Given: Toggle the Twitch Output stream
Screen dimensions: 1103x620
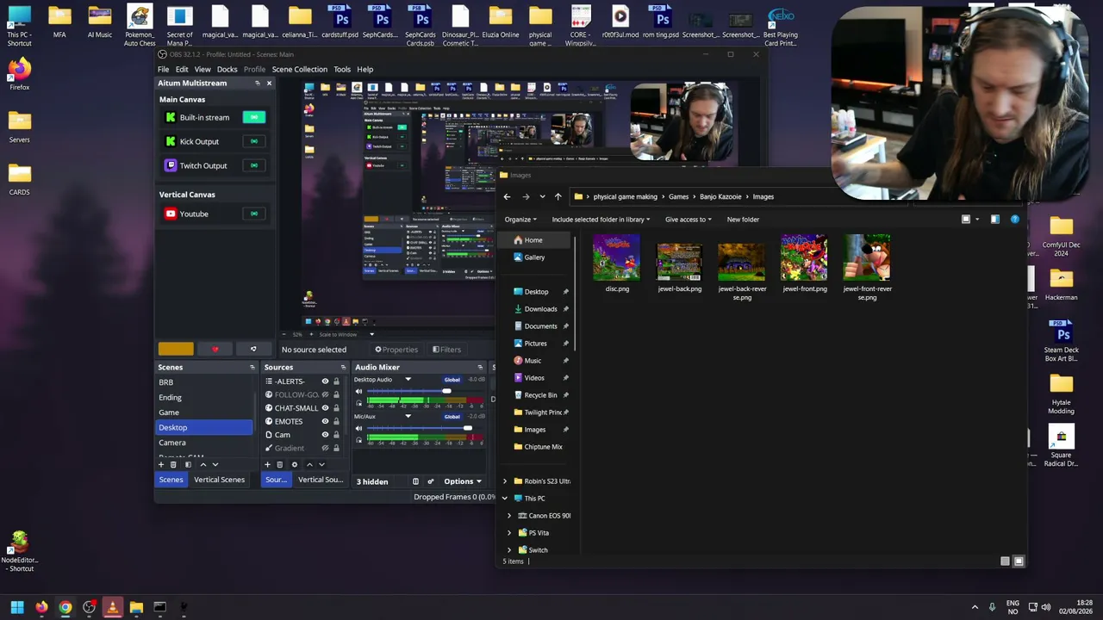Looking at the screenshot, I should [x=253, y=165].
